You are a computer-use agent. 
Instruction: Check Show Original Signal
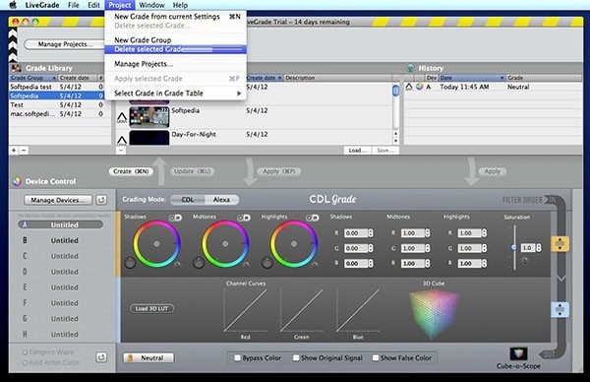coord(296,358)
